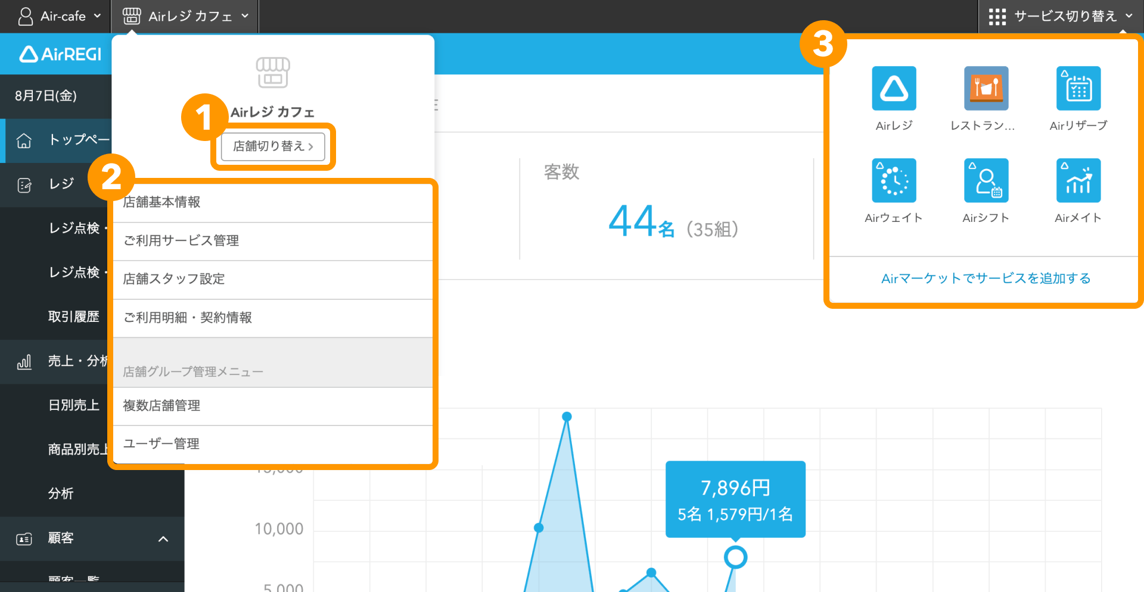This screenshot has width=1144, height=592.
Task: Click the customer card icon beside 顧客
Action: [x=24, y=539]
